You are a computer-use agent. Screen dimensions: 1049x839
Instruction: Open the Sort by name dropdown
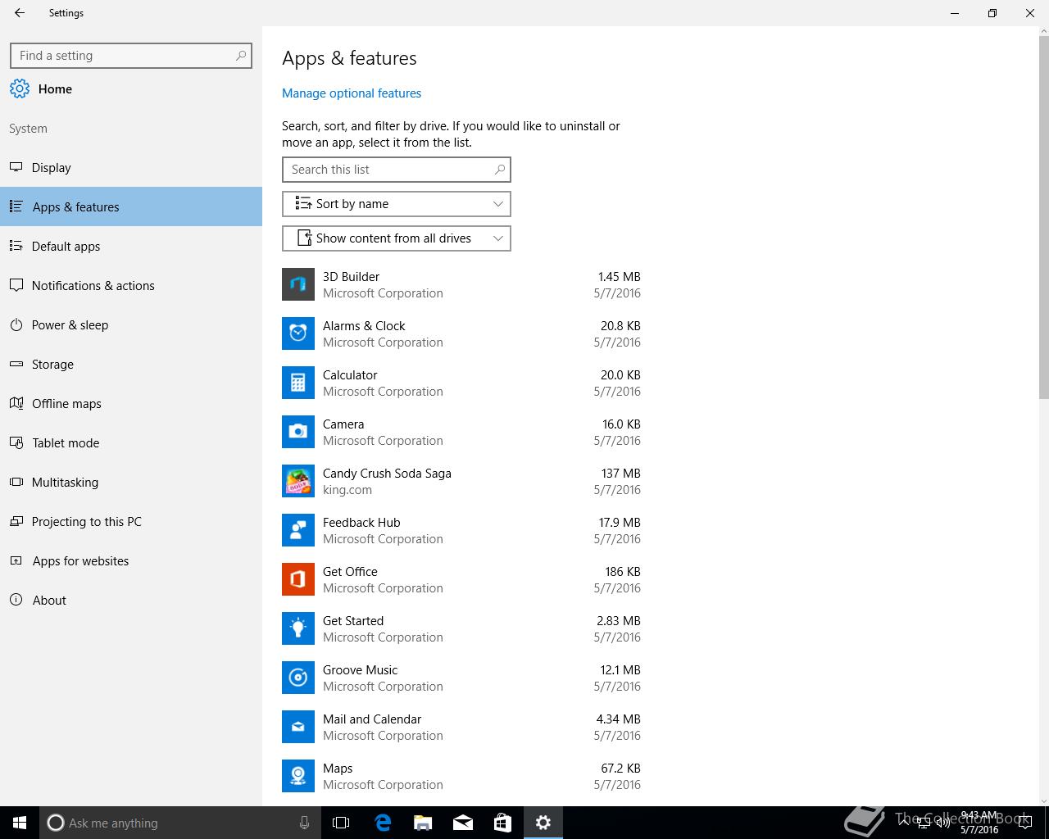click(397, 204)
